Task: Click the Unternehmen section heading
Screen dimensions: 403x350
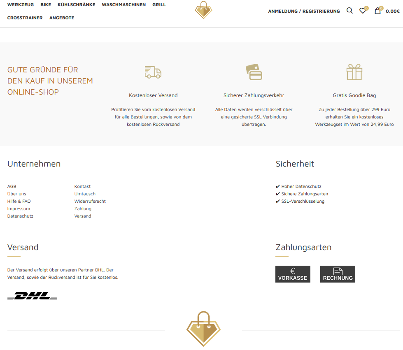Action: 34,164
